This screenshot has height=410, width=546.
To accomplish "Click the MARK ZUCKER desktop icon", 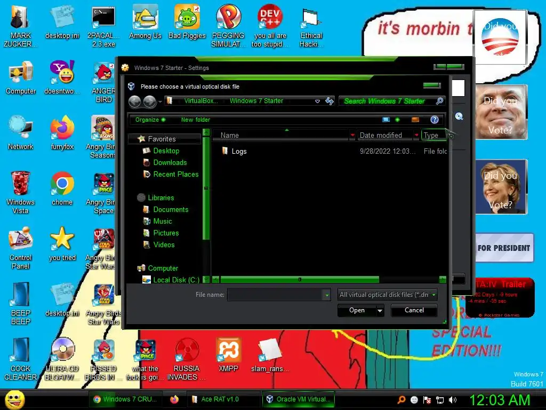I will click(20, 27).
